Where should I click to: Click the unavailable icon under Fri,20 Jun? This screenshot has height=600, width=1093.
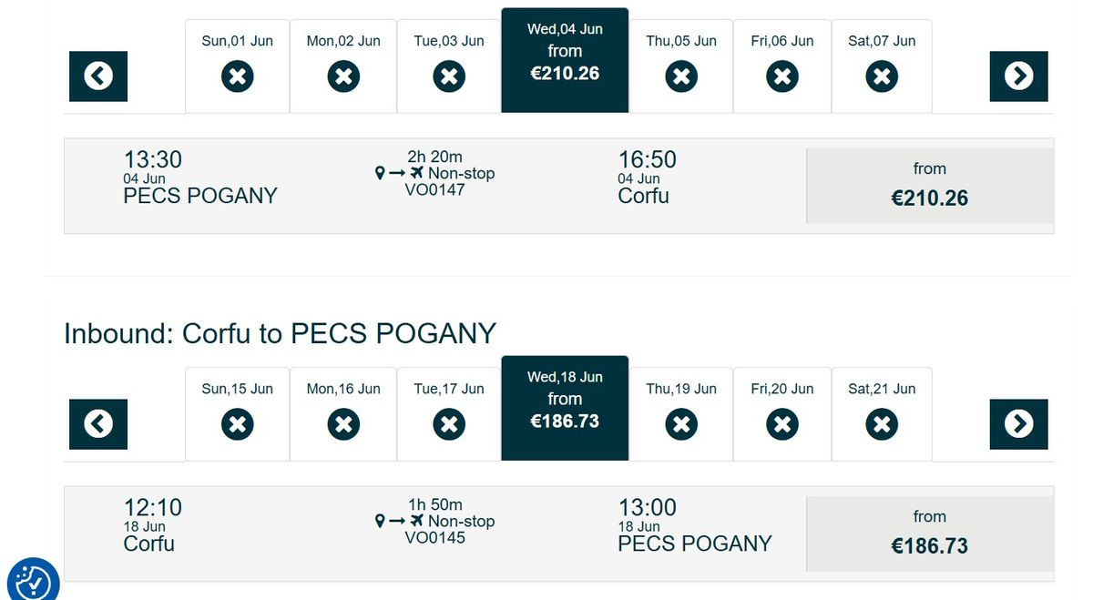tap(781, 424)
